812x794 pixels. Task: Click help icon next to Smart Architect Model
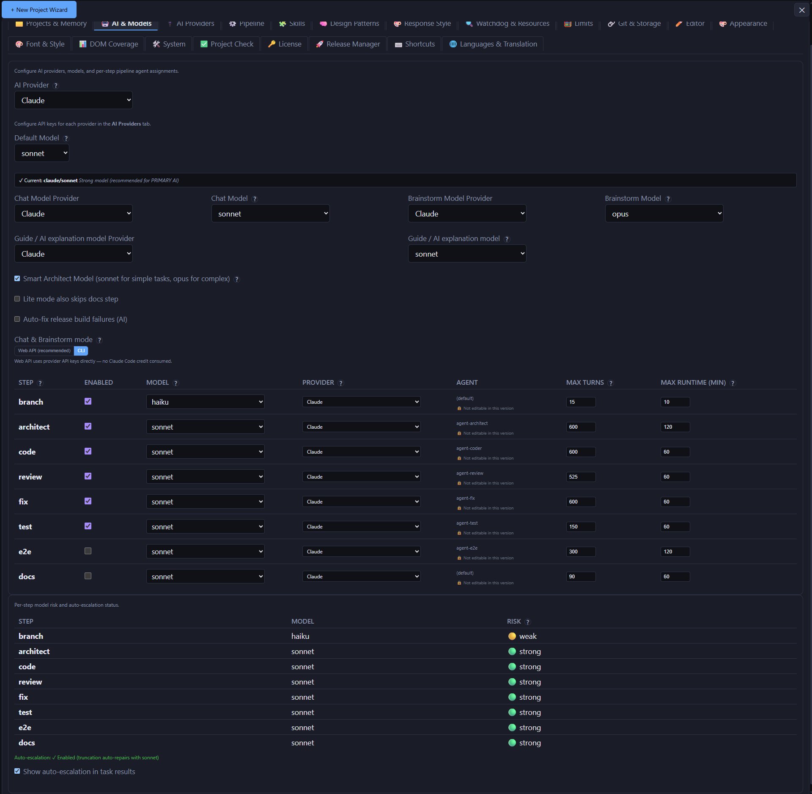pyautogui.click(x=237, y=279)
